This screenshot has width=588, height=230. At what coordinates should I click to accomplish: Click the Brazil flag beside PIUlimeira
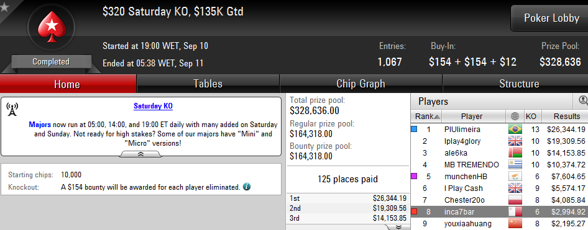tap(515, 130)
